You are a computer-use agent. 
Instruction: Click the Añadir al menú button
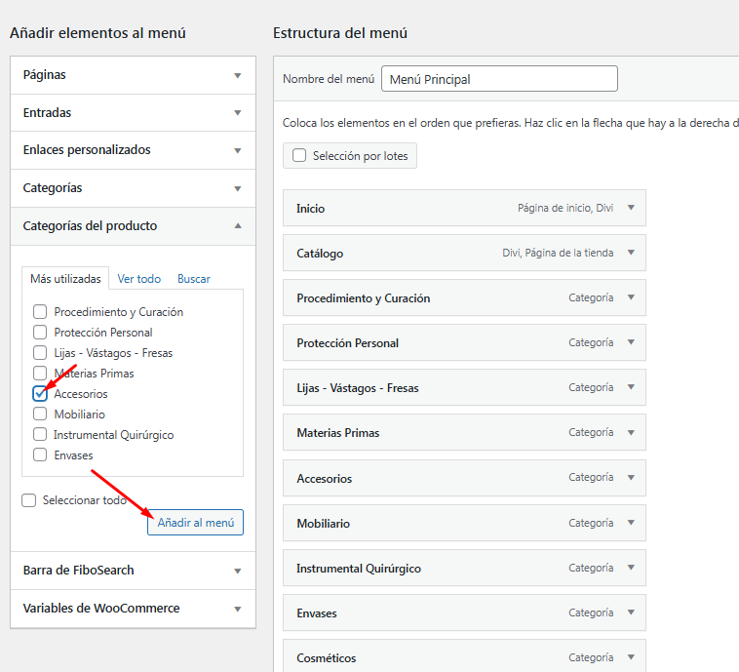[195, 523]
